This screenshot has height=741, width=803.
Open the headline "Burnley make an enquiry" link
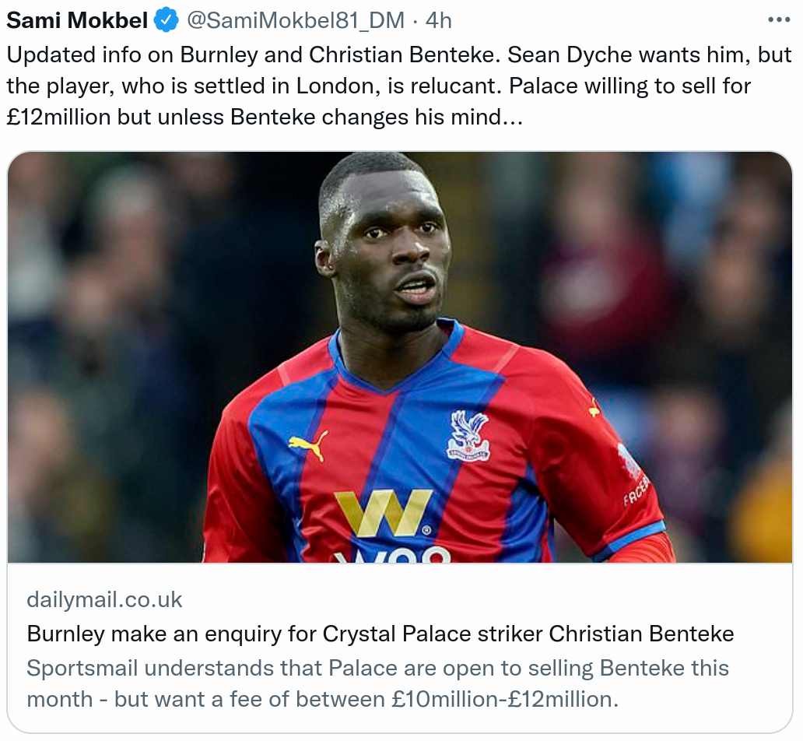click(x=380, y=634)
